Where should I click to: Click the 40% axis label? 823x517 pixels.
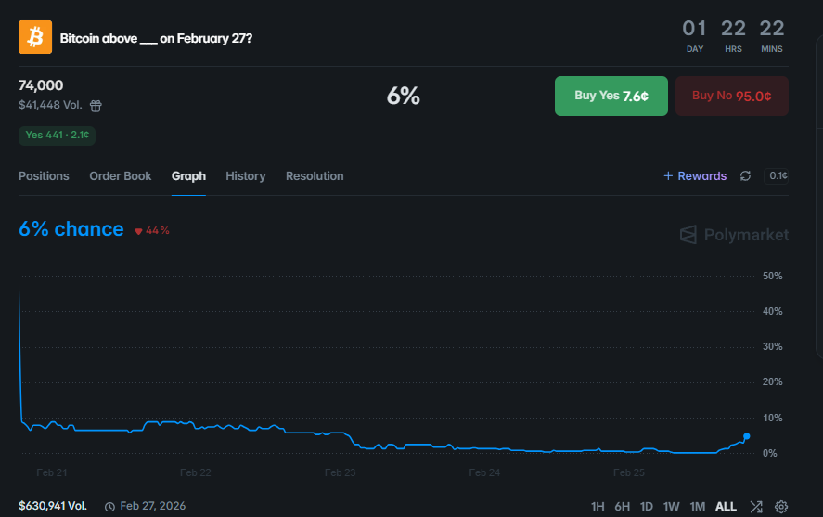(x=772, y=311)
